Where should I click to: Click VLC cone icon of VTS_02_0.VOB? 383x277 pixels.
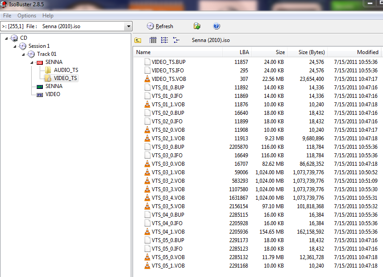click(147, 130)
